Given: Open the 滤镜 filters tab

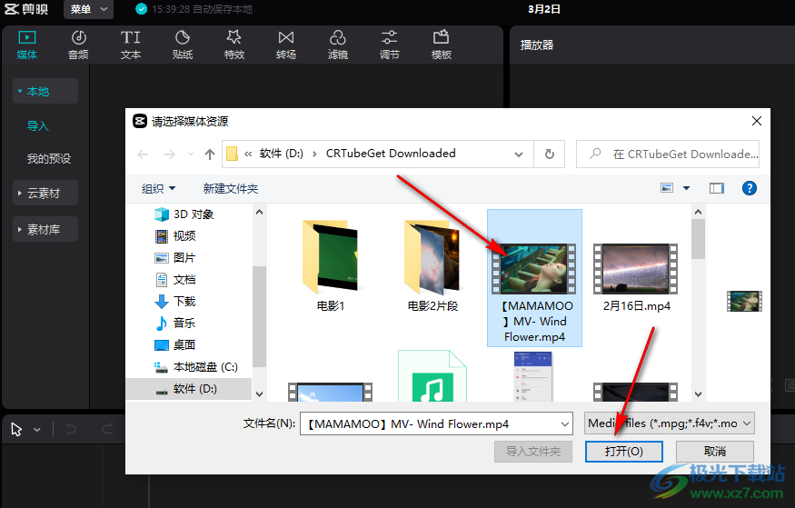Looking at the screenshot, I should [338, 45].
